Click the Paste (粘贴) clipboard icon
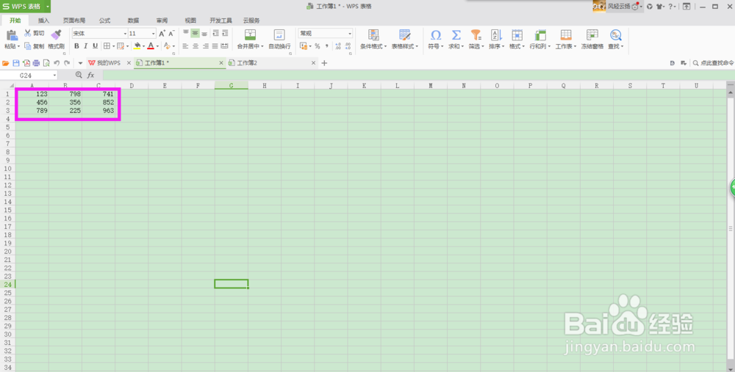 point(12,35)
